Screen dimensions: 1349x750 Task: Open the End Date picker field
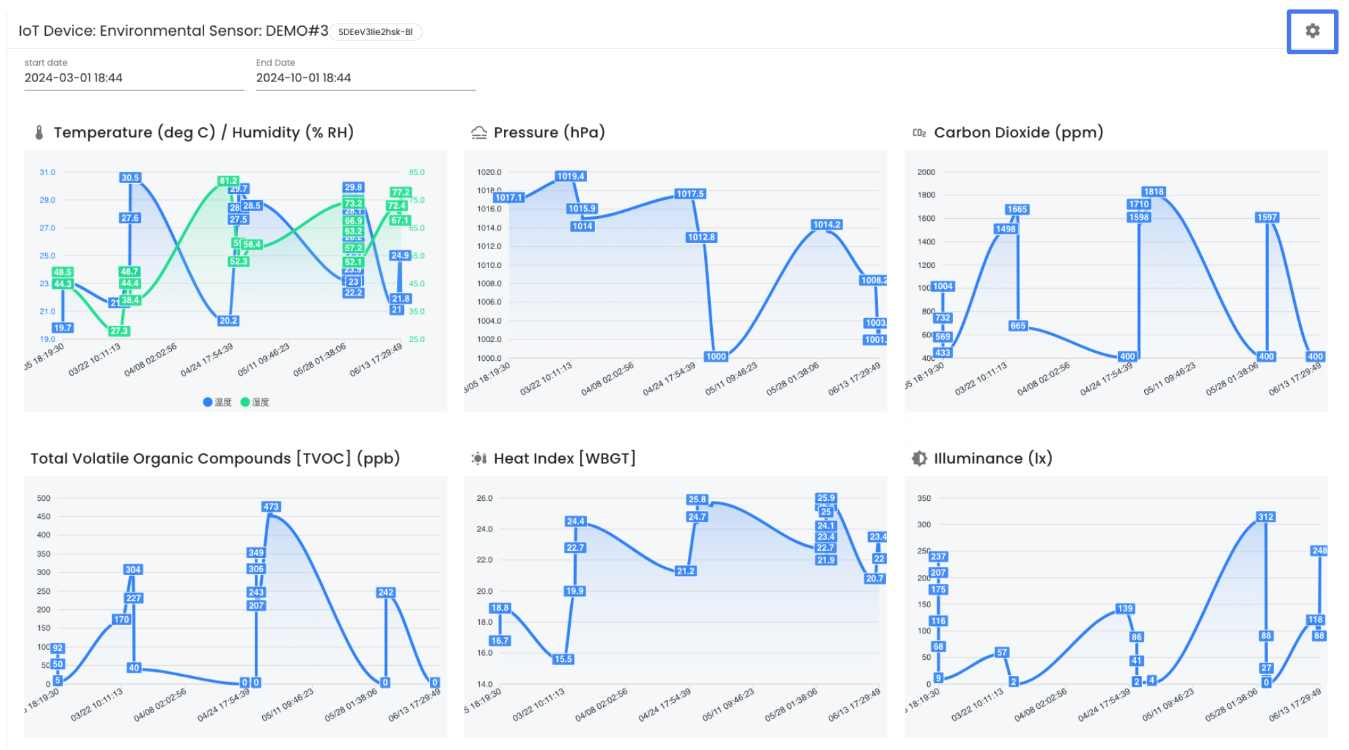[x=366, y=78]
